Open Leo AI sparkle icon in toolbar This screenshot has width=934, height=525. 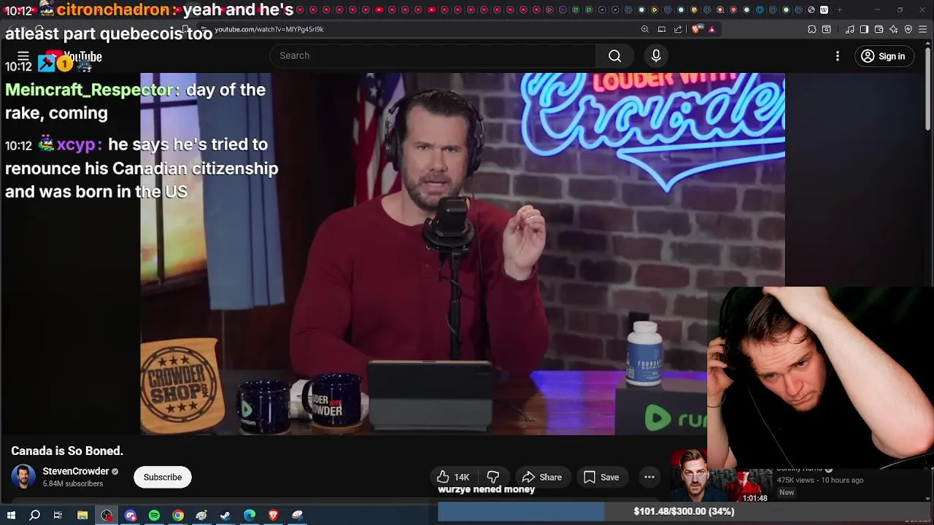pos(894,29)
